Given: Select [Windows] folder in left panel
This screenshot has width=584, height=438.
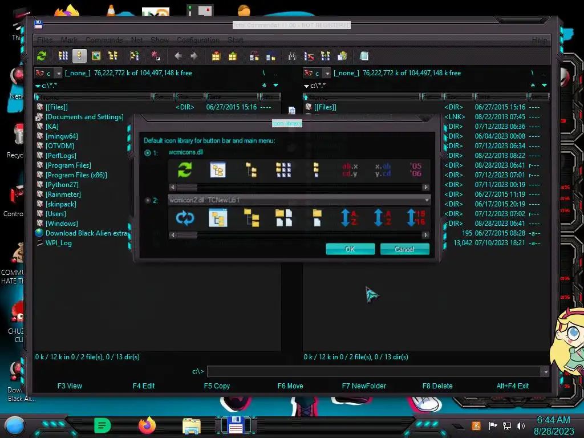Looking at the screenshot, I should tap(62, 224).
